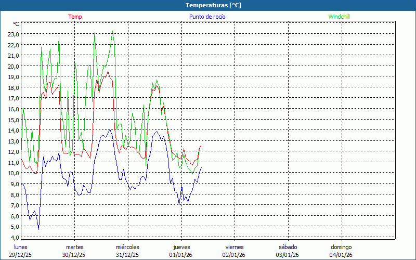Viewport: 416px width, 260px height.
Task: Click the °C unit label on the axis
Action: point(16,24)
